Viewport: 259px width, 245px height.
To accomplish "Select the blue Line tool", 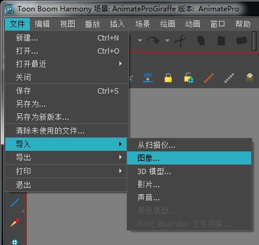I will (x=15, y=203).
